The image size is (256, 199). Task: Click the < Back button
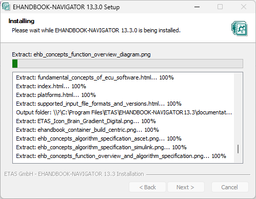147,187
